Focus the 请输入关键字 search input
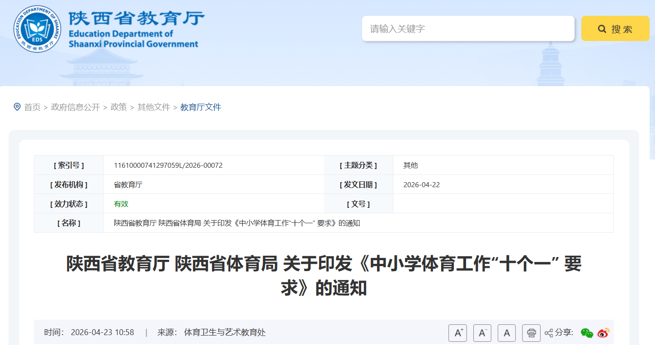This screenshot has width=655, height=345. point(468,29)
